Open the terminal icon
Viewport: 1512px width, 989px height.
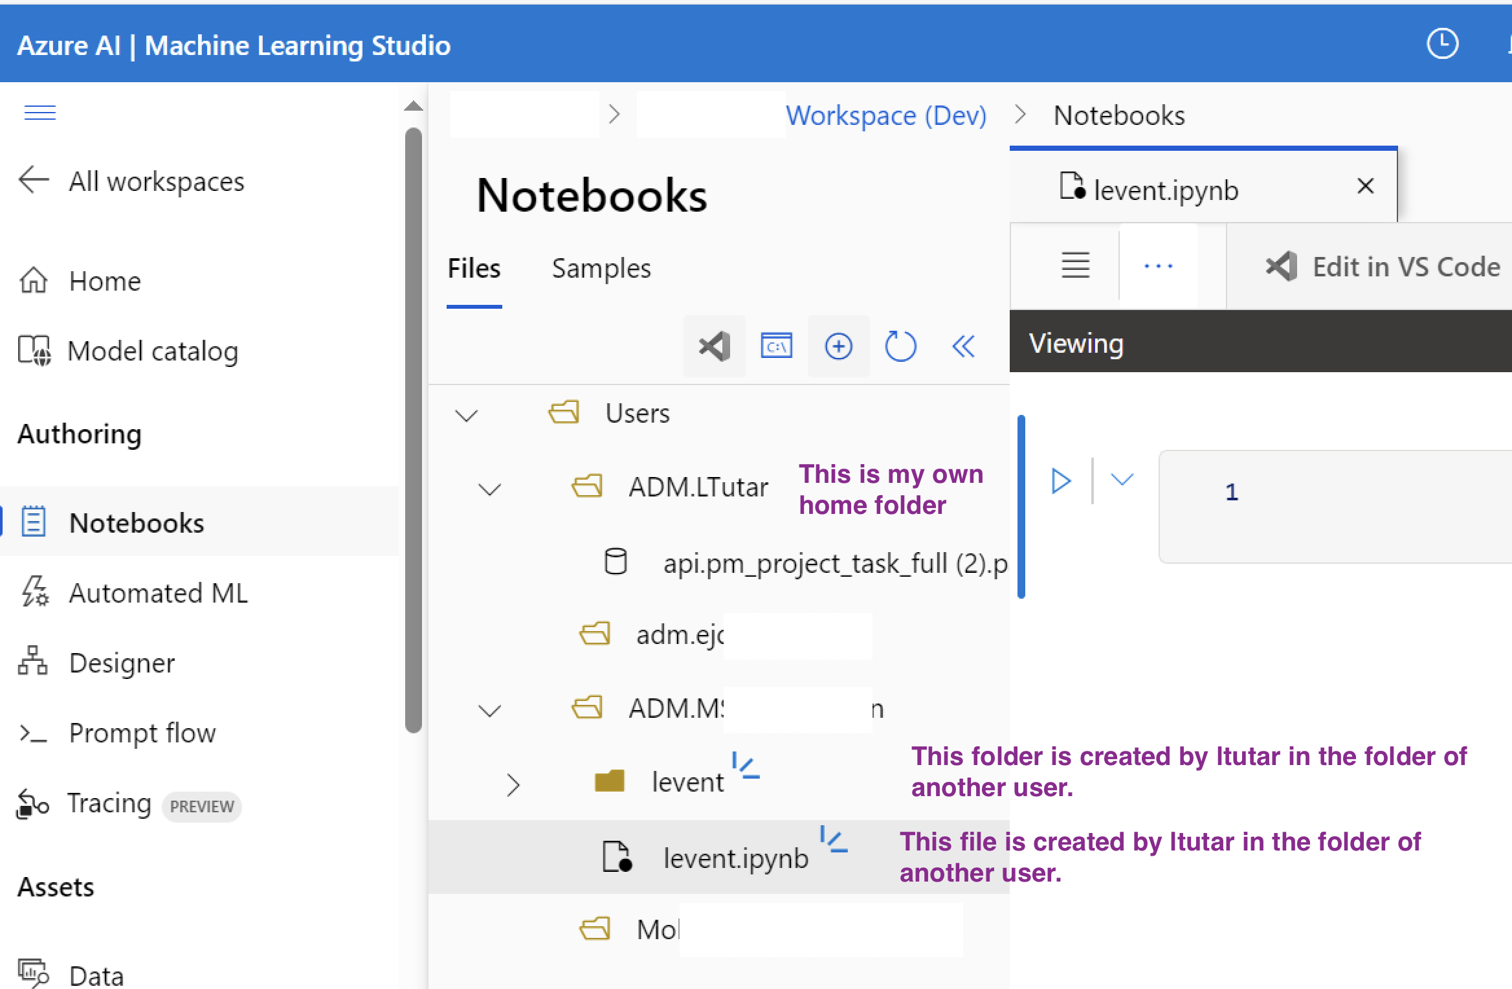tap(776, 346)
